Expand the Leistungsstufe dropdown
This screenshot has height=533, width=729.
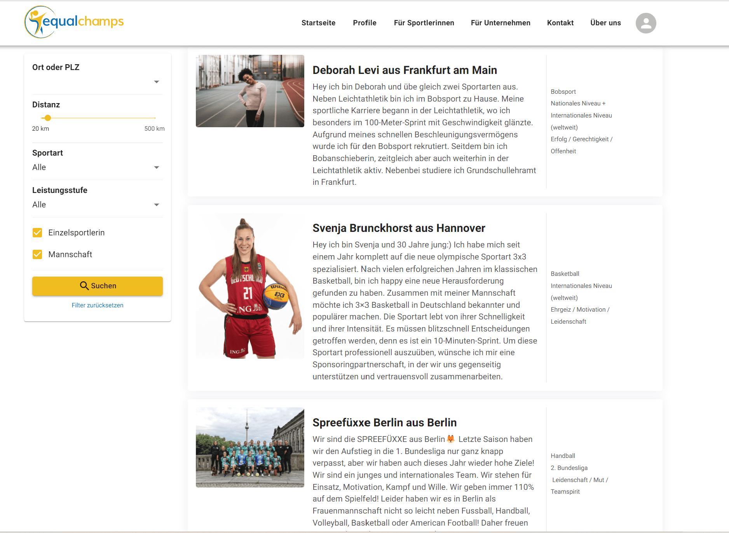pos(97,205)
